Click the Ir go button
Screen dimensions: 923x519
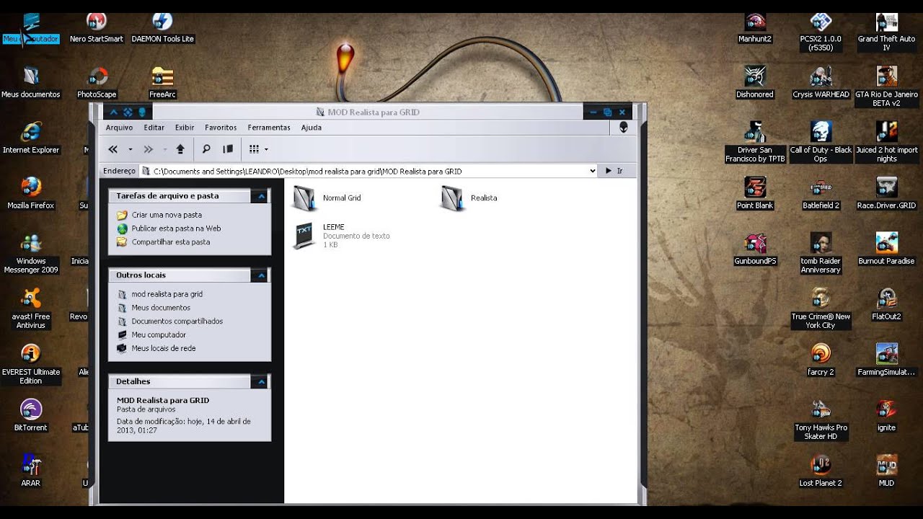coord(614,171)
